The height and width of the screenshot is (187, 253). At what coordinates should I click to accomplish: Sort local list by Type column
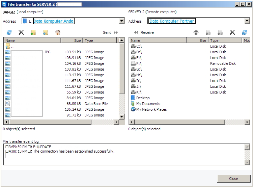coord(100,41)
